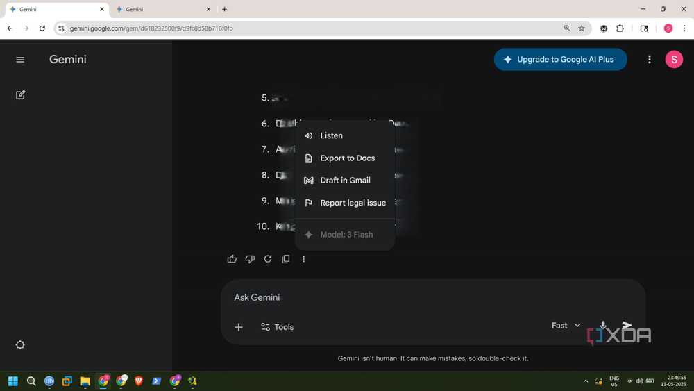The height and width of the screenshot is (391, 694).
Task: Copy the response to clipboard
Action: 286,259
